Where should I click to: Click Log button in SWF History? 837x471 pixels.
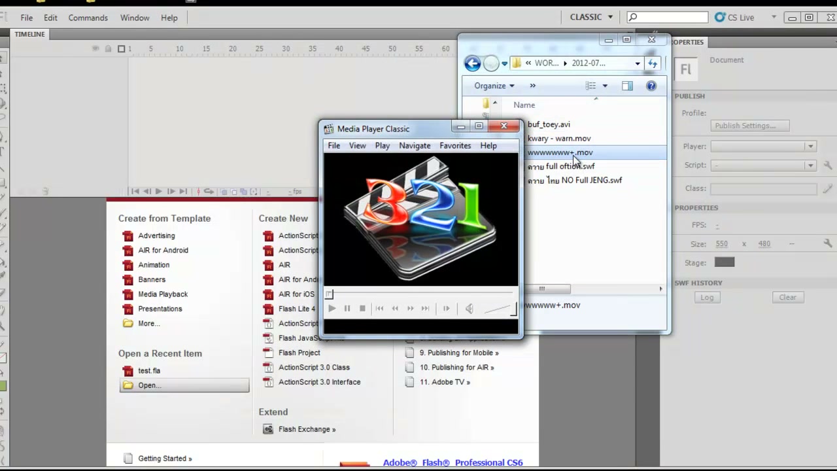coord(707,297)
